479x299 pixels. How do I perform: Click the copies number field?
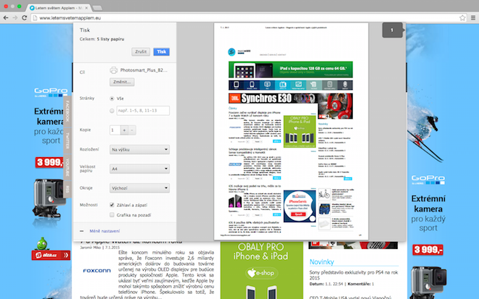tap(115, 130)
